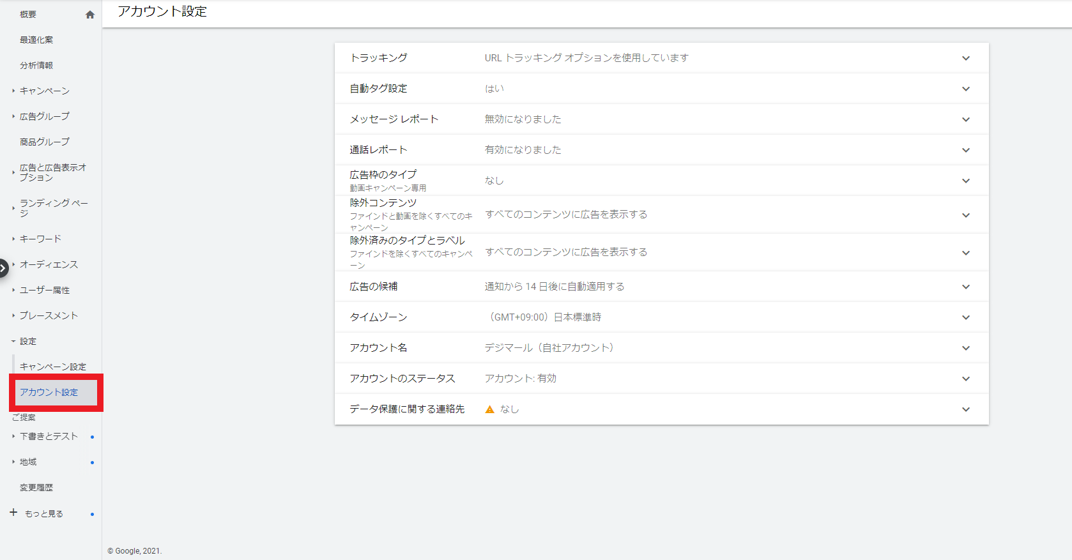This screenshot has width=1072, height=560.
Task: Expand the 広告の候補 row chevron
Action: [x=966, y=287]
